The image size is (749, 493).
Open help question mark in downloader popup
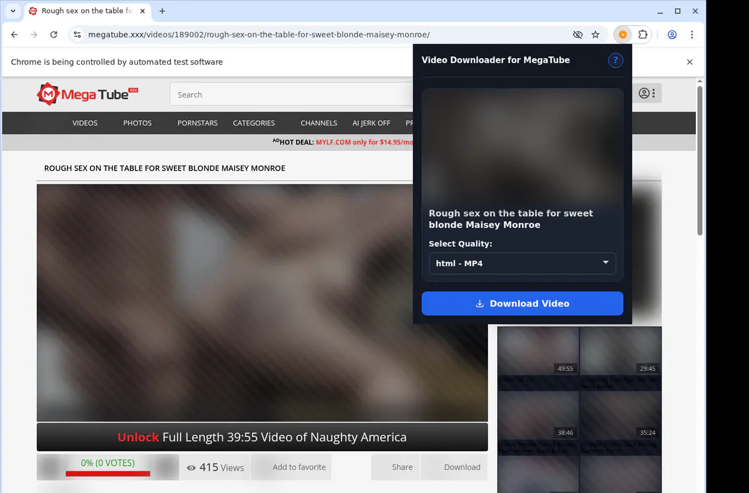[x=615, y=60]
